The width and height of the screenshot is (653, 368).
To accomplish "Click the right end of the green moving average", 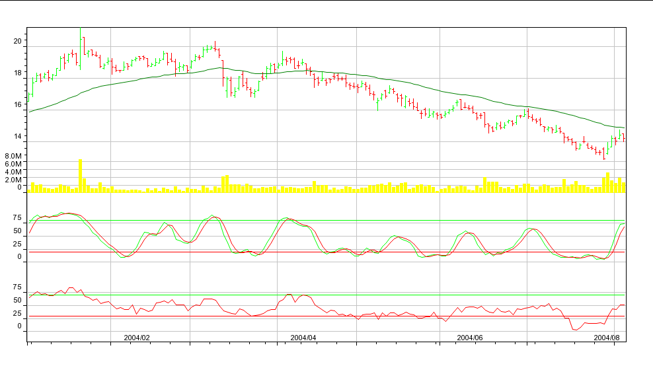I will point(623,128).
